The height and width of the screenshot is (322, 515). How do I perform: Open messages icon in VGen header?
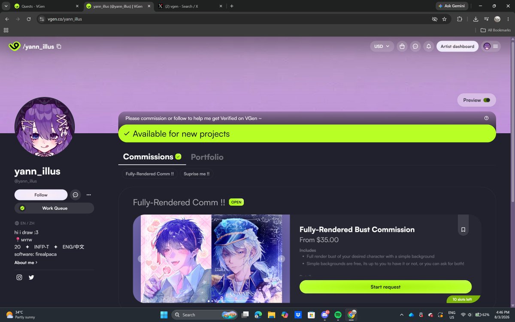415,46
